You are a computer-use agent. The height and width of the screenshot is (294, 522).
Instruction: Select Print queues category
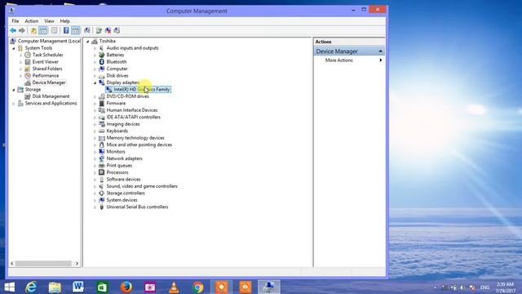click(x=119, y=165)
